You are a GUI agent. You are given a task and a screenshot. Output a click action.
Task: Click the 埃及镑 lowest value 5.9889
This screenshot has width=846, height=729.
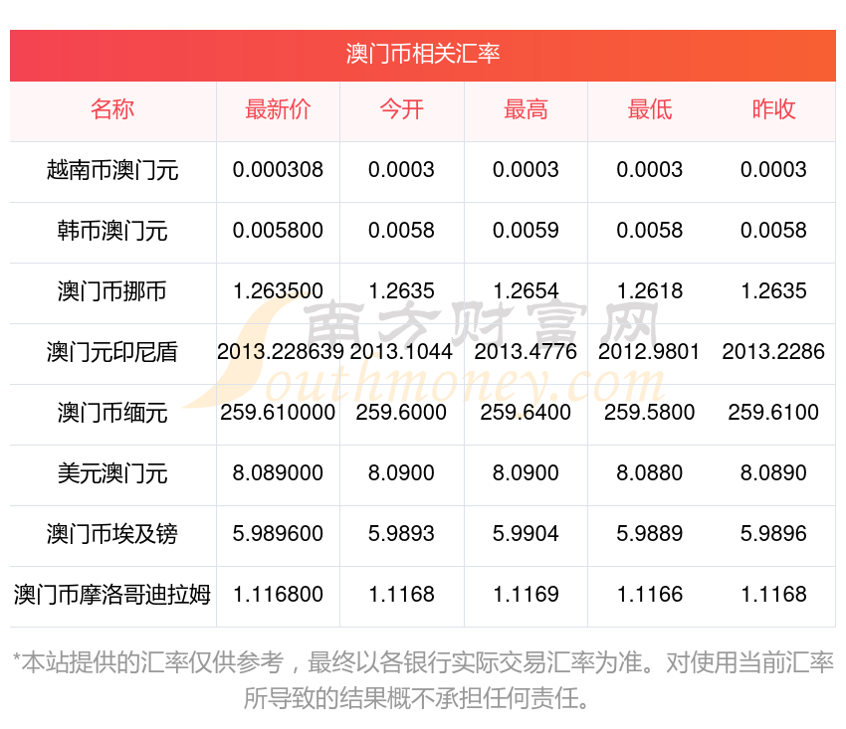pos(650,534)
